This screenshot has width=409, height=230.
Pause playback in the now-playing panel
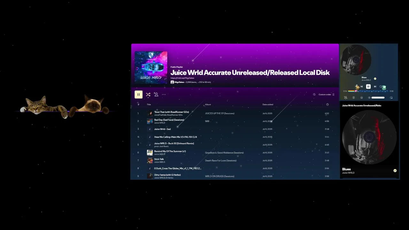(x=368, y=87)
